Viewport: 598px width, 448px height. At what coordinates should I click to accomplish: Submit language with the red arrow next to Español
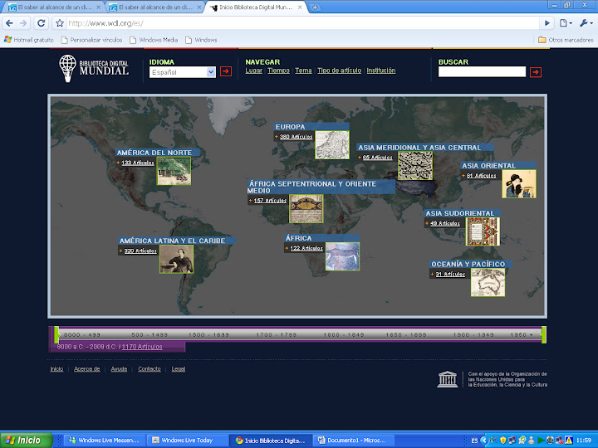tap(226, 71)
